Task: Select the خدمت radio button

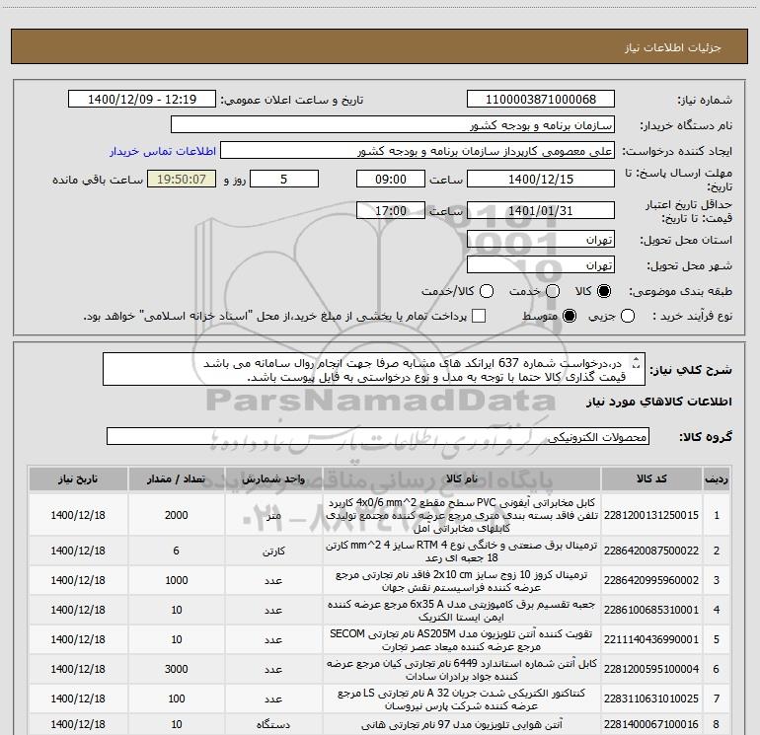Action: [553, 291]
